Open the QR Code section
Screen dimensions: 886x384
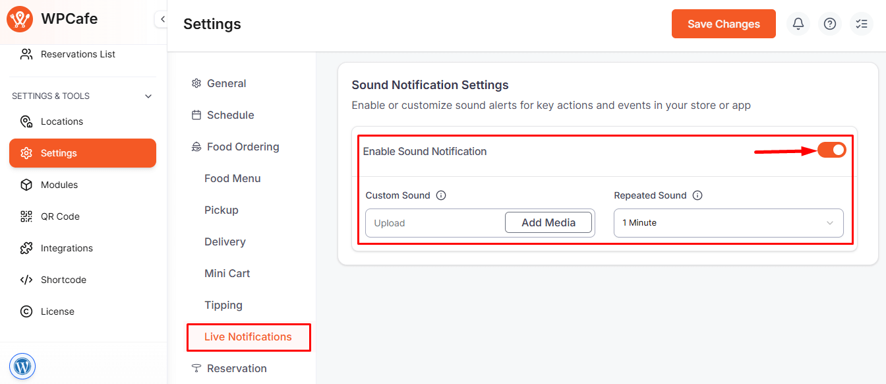click(x=60, y=216)
